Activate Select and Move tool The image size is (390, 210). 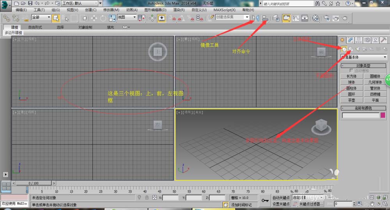coord(94,18)
